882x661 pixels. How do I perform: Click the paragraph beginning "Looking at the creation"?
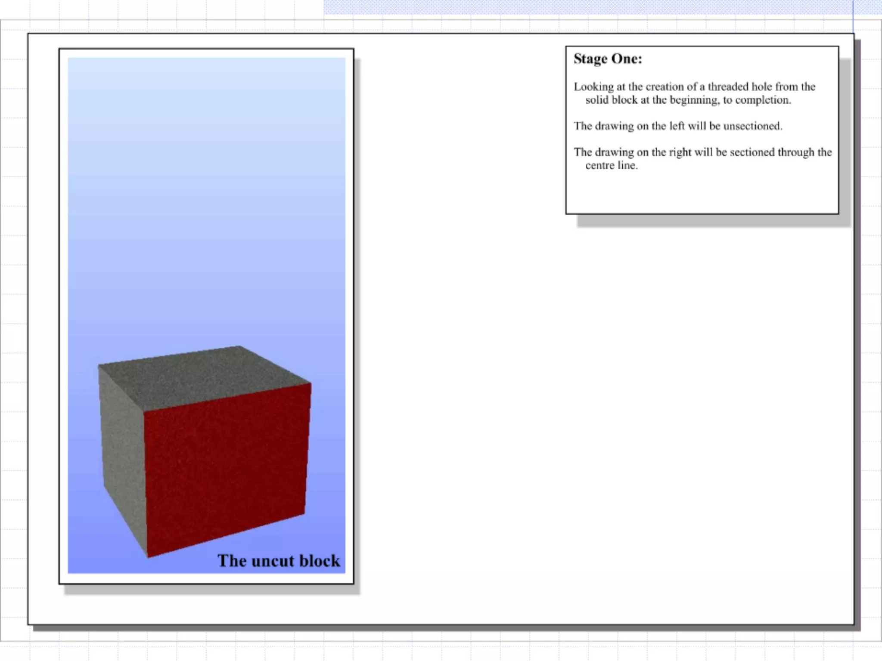coord(694,87)
